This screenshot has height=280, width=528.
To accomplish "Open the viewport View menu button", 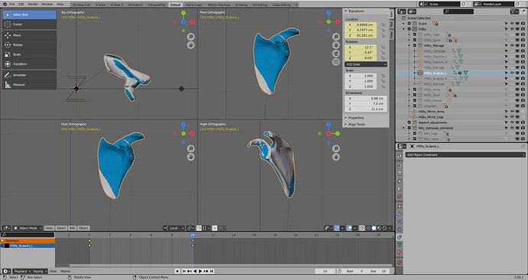I will point(49,228).
